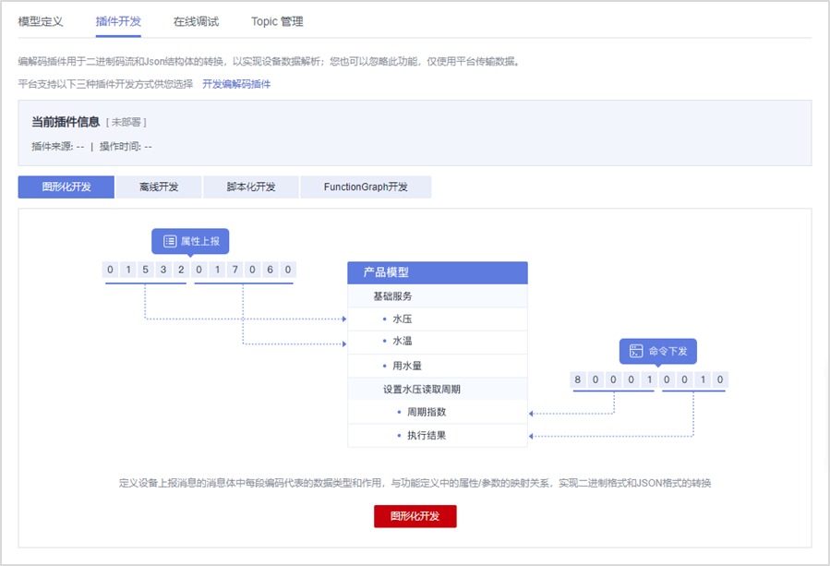830x566 pixels.
Task: Click the 命令下发 terminal icon
Action: click(x=635, y=351)
